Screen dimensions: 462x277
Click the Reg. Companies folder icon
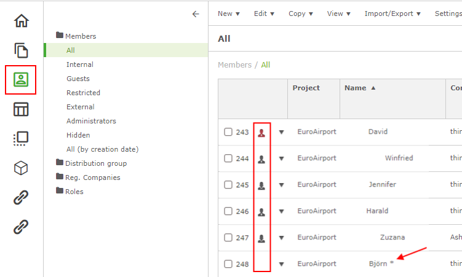(60, 176)
